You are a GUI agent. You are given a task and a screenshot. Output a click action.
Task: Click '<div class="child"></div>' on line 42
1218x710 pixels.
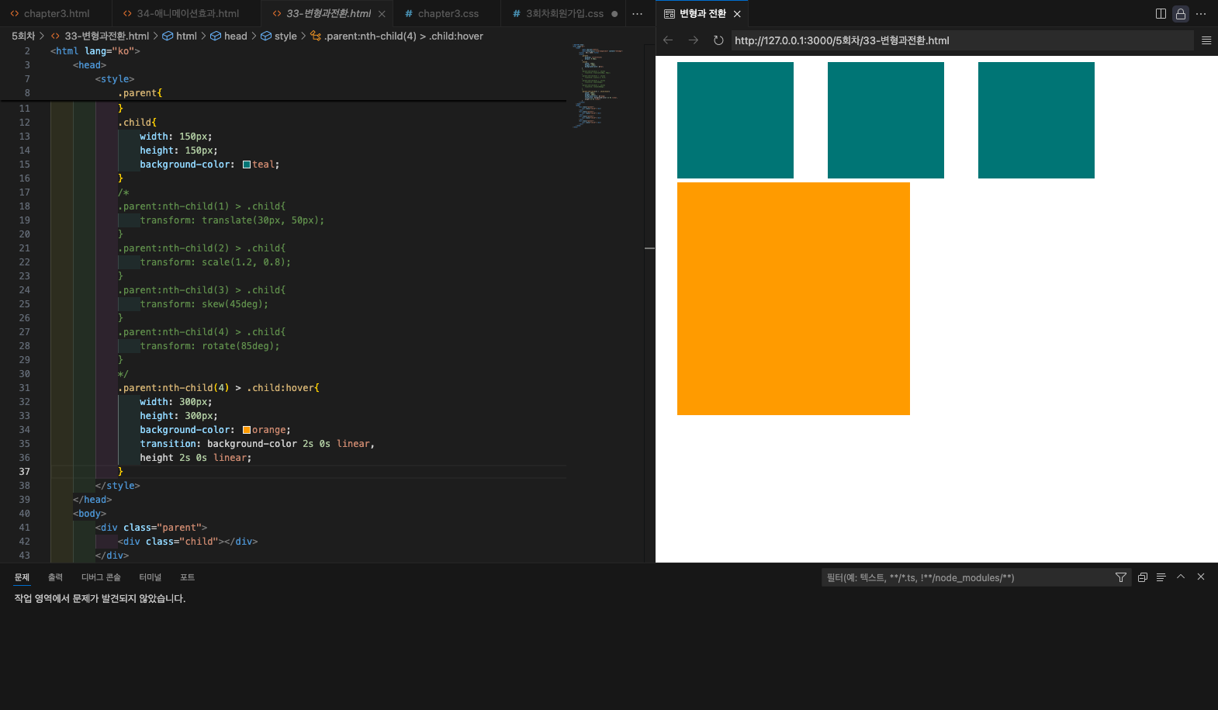pyautogui.click(x=187, y=542)
